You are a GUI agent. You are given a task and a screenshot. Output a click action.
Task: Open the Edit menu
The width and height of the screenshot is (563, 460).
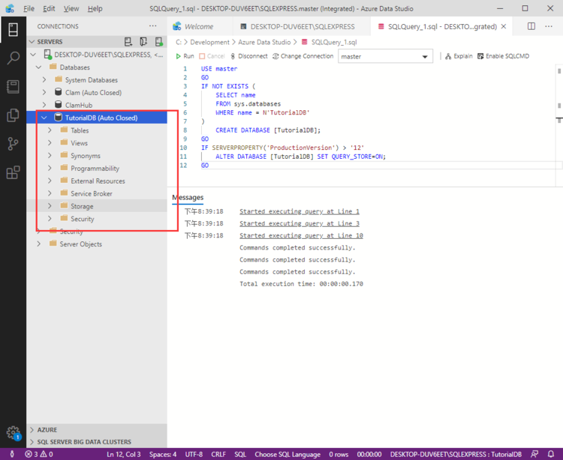[49, 8]
